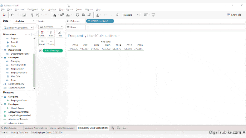Open the Automatic mark type dropdown

pos(51,27)
